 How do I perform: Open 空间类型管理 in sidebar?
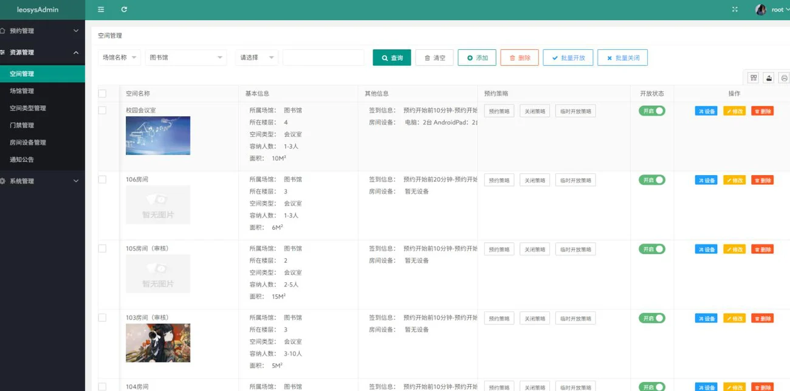click(43, 108)
